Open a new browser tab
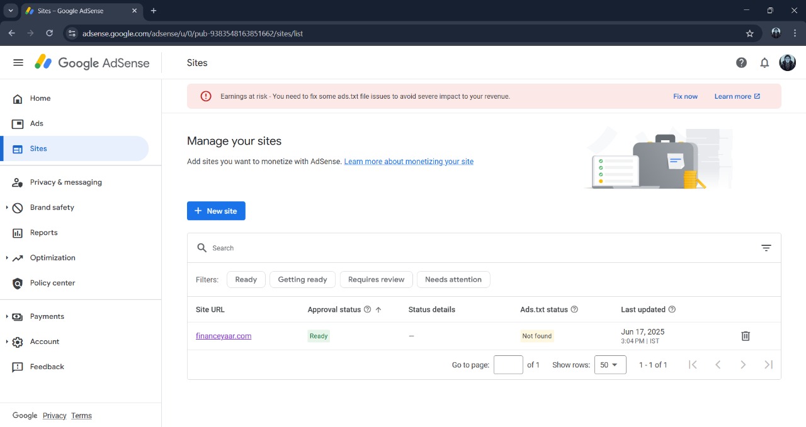Image resolution: width=806 pixels, height=427 pixels. pos(154,11)
